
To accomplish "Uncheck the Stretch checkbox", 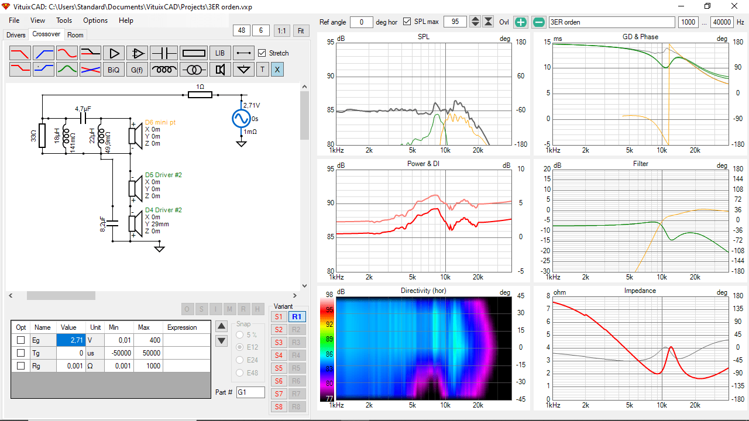I will point(262,53).
